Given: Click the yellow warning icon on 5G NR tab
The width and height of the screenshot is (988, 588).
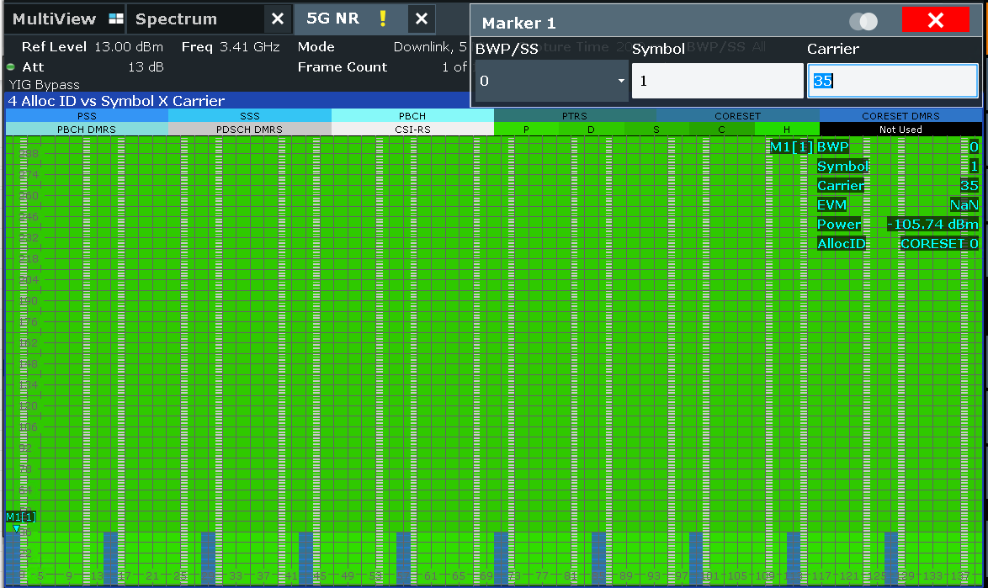Looking at the screenshot, I should coord(382,19).
